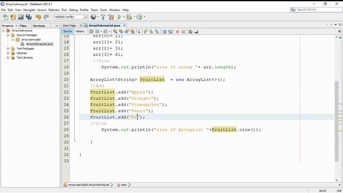The image size is (343, 193).
Task: Click the Stop Macro Recording icon
Action: pos(183,32)
